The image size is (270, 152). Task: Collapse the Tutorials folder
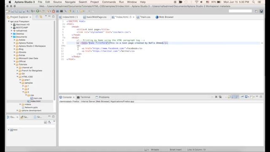15,64
